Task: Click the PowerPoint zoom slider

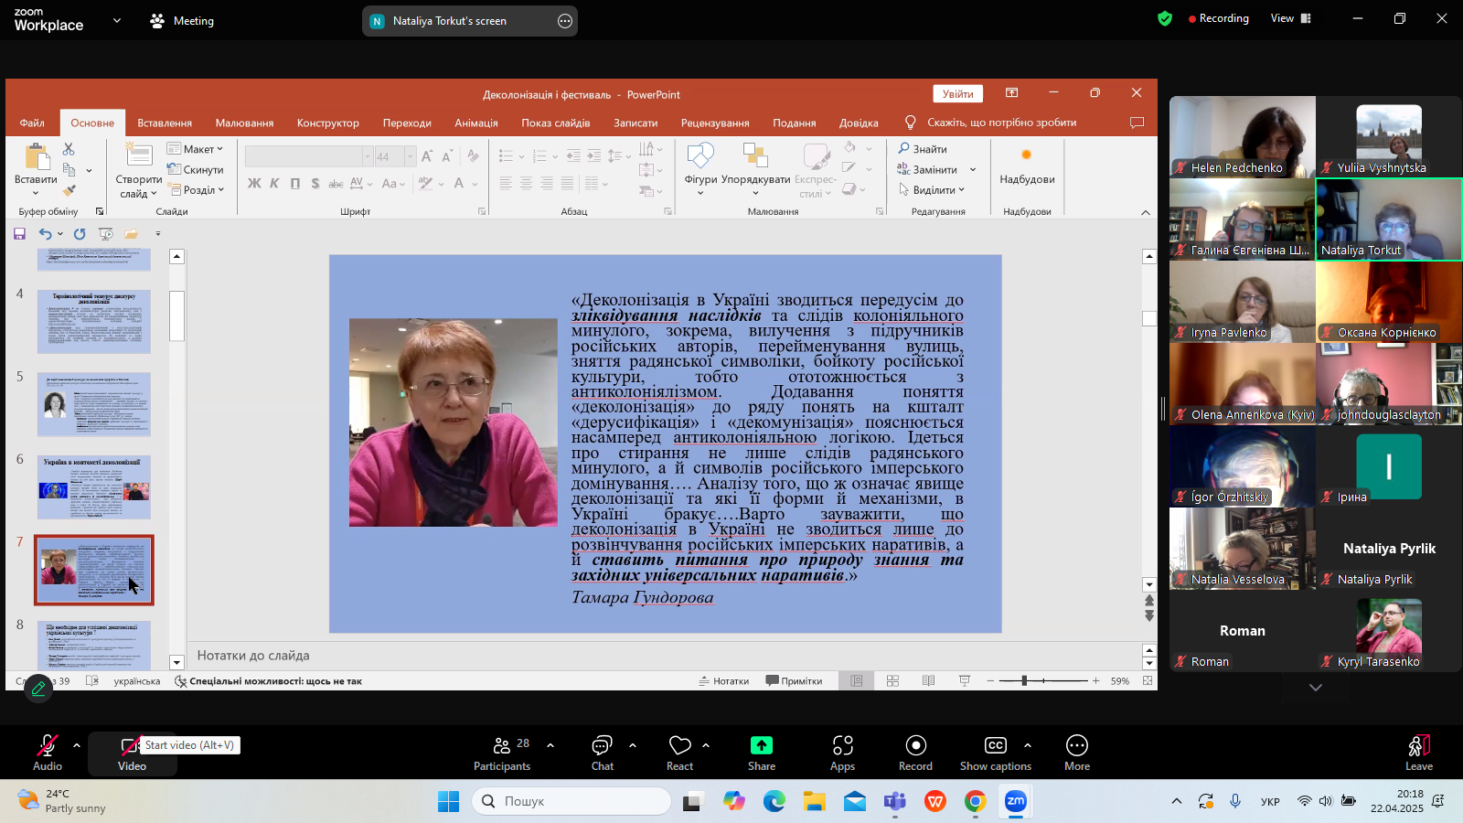Action: [x=1024, y=680]
